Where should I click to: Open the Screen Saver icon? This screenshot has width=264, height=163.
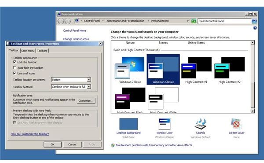[236, 124]
